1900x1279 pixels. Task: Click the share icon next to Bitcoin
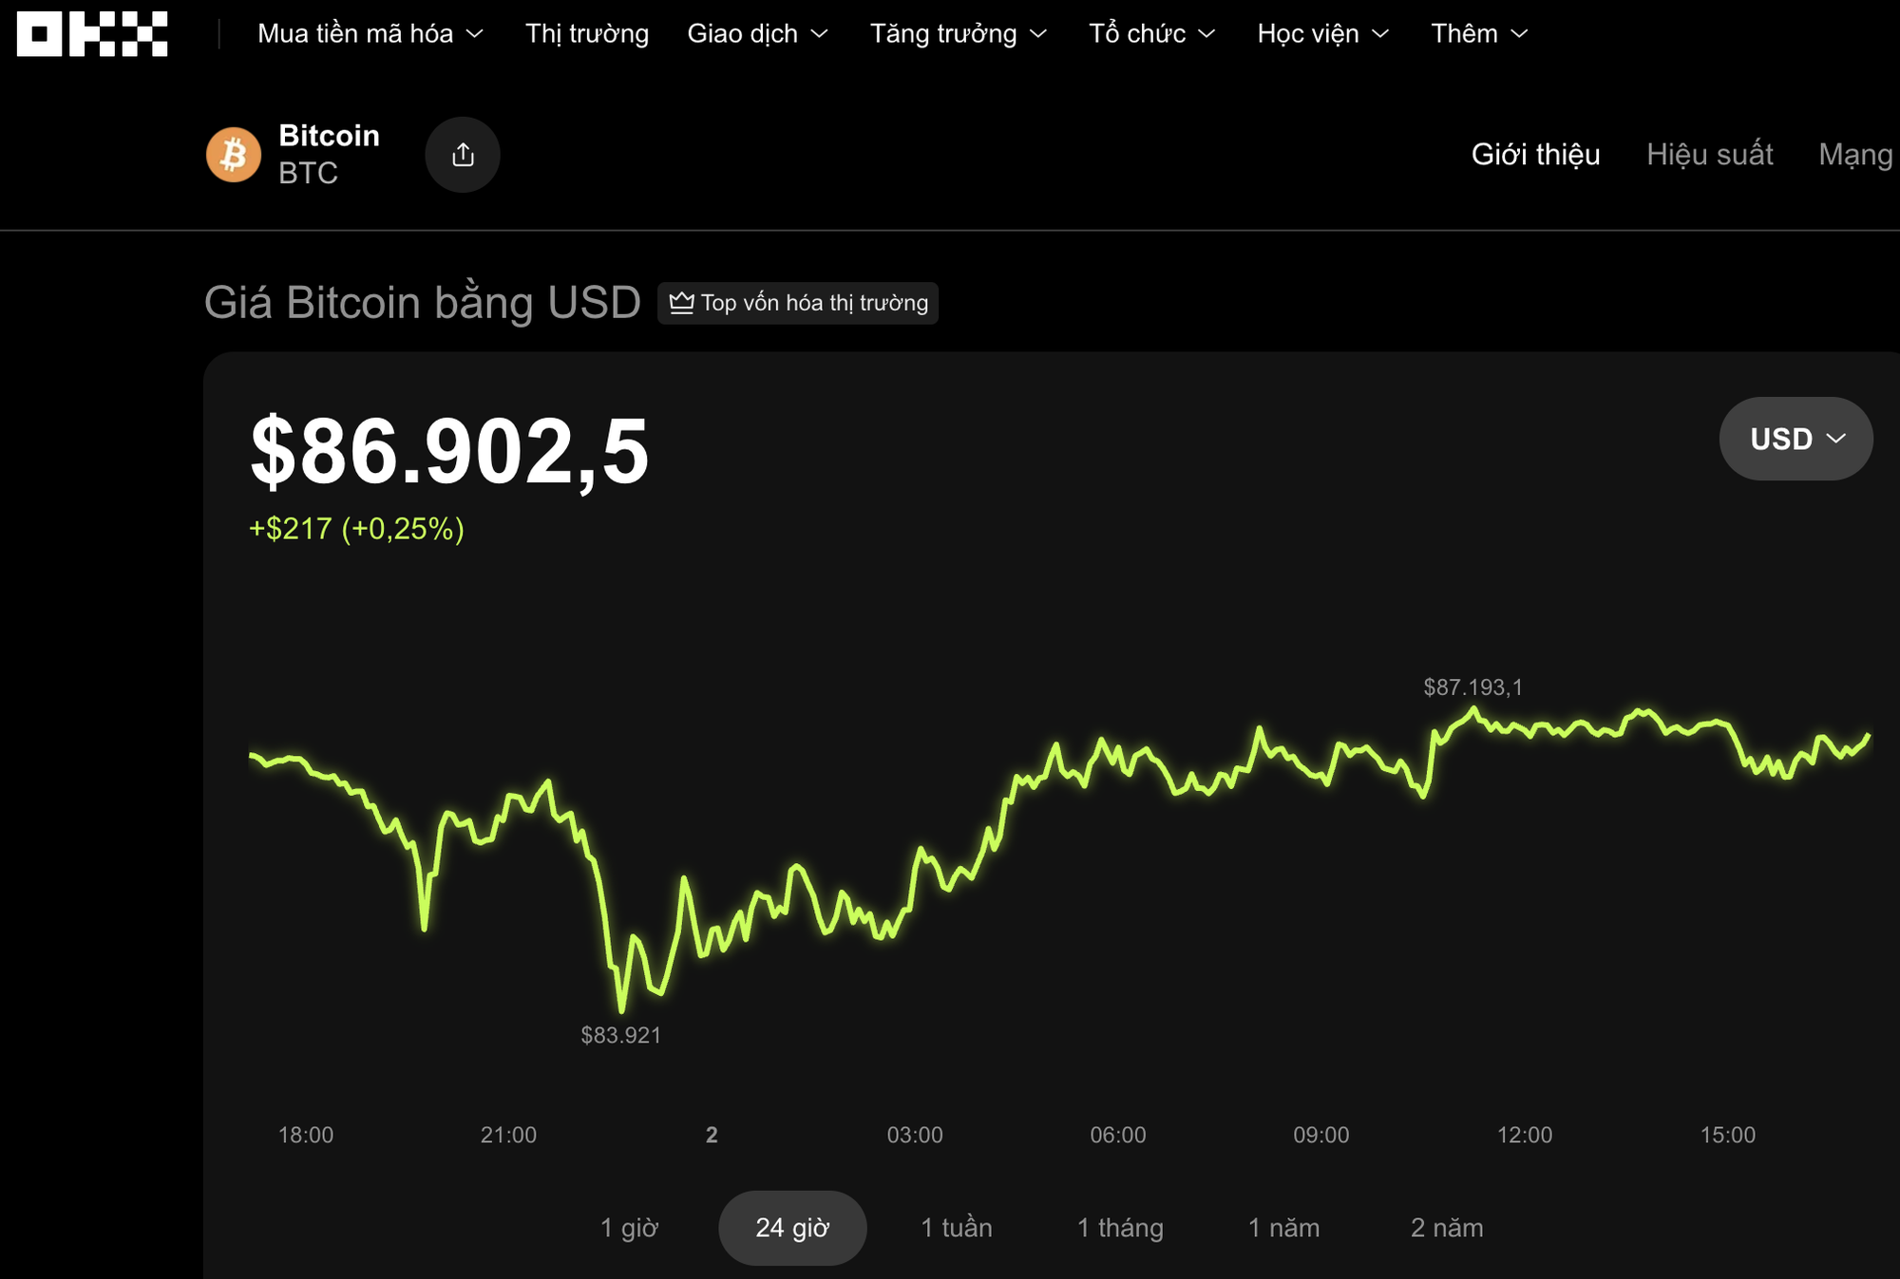tap(463, 154)
